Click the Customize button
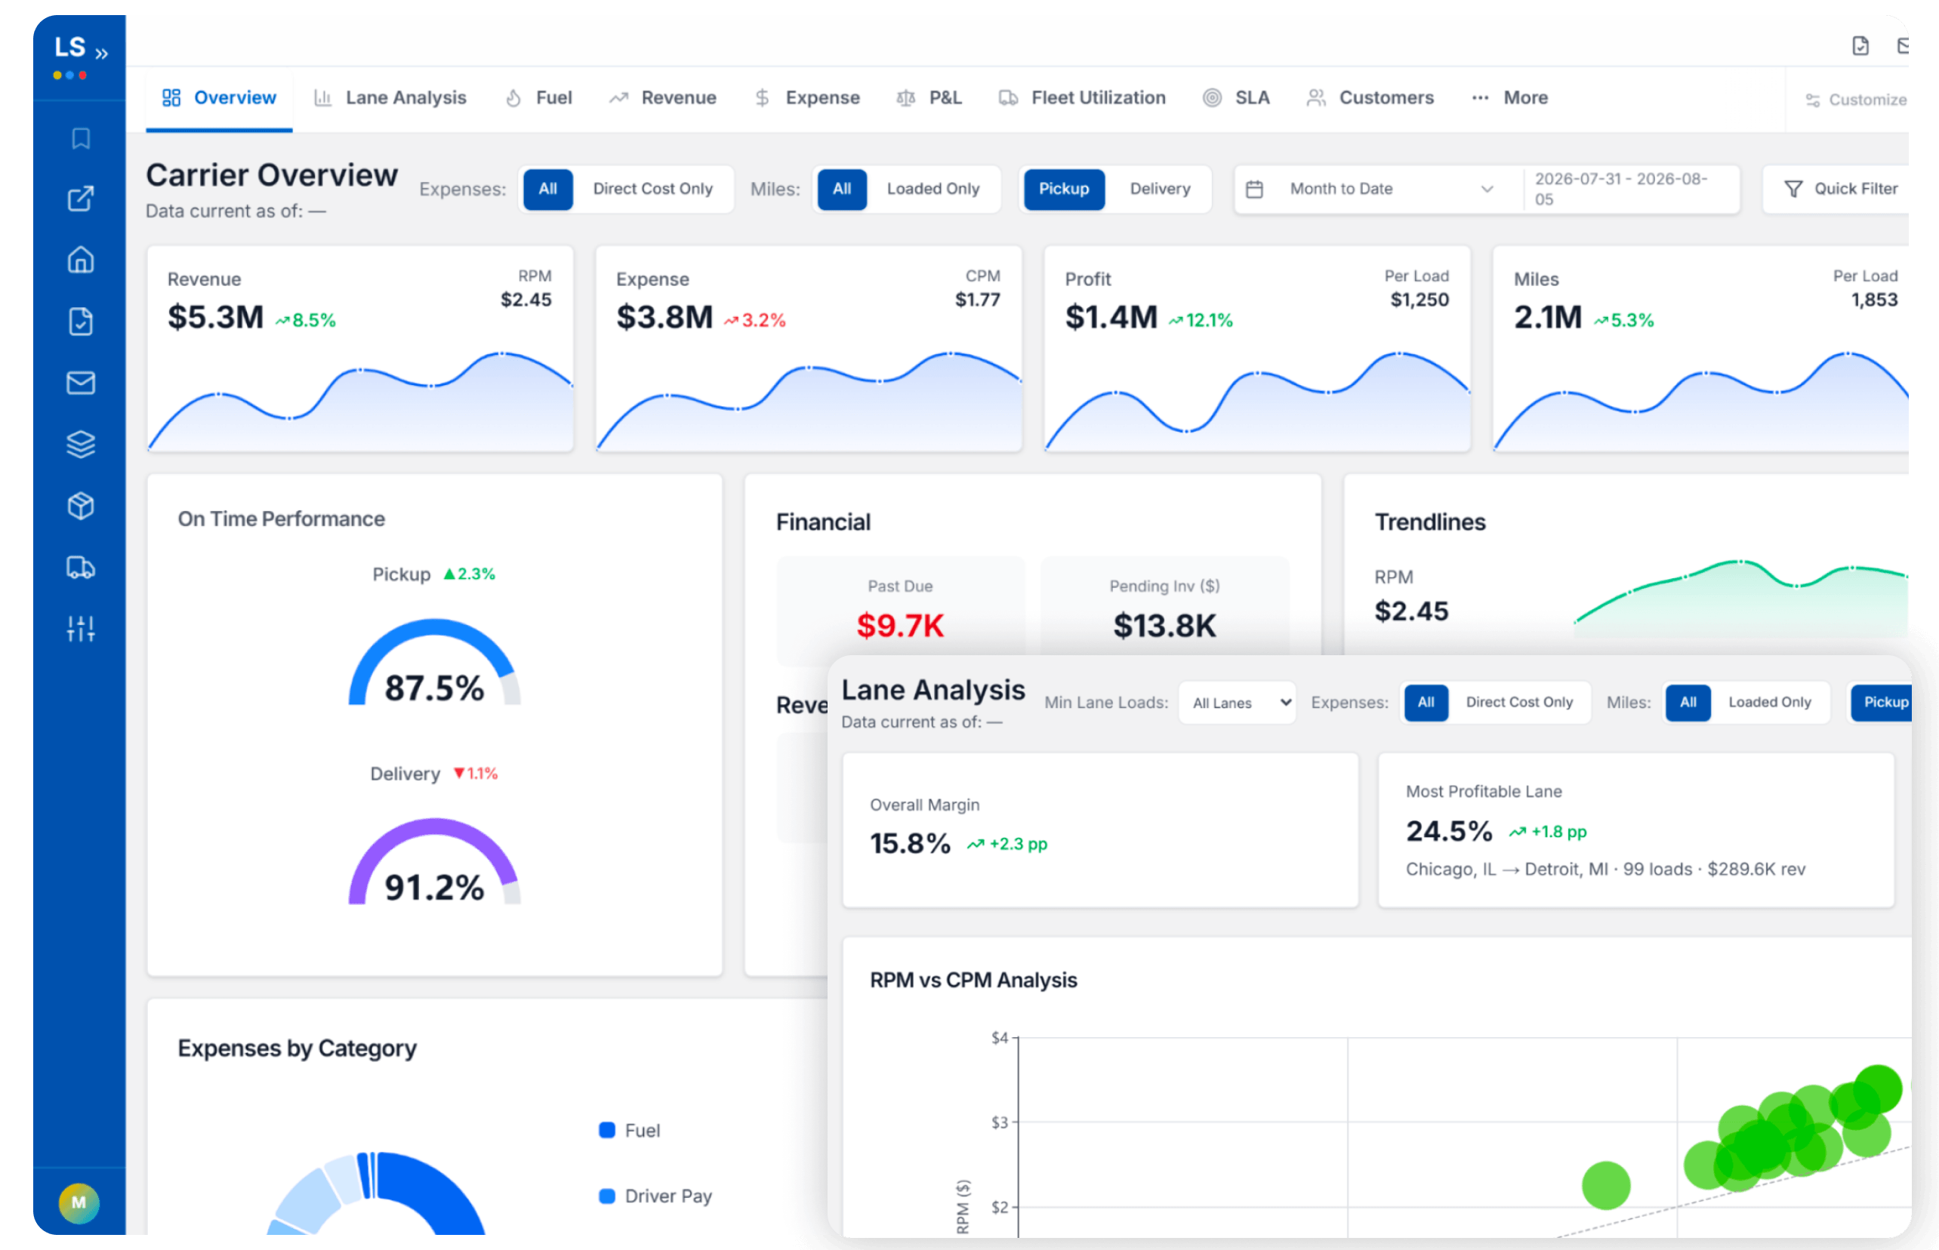This screenshot has height=1250, width=1939. point(1856,100)
